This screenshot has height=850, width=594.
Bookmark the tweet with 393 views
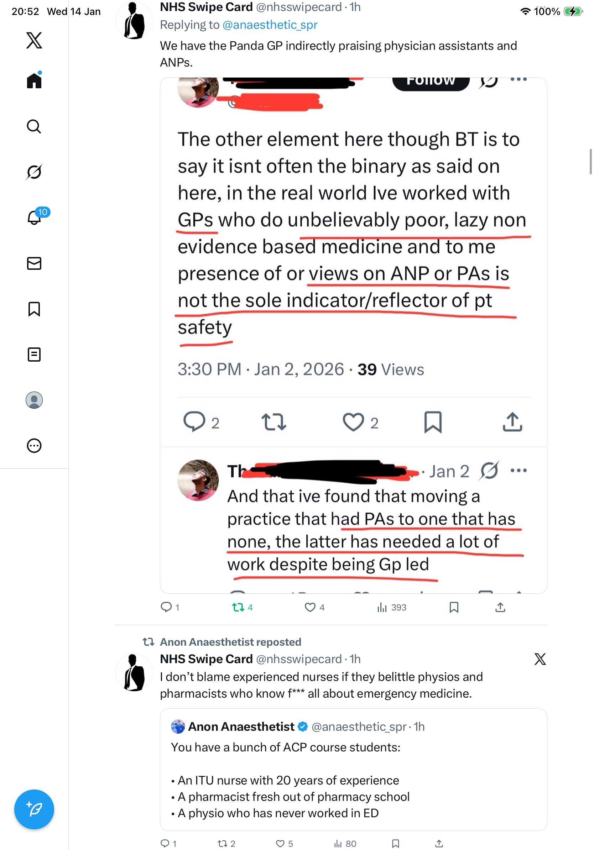[x=454, y=607]
